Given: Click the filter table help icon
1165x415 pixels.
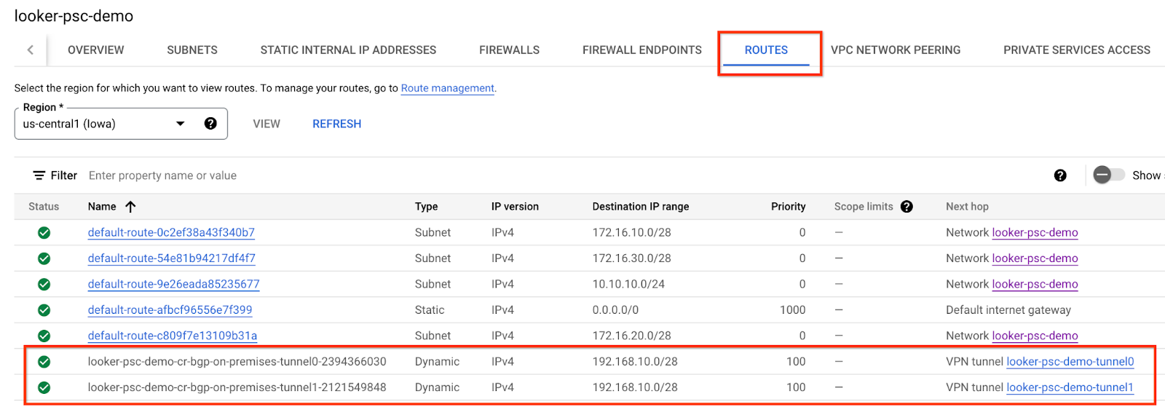Looking at the screenshot, I should 1060,175.
